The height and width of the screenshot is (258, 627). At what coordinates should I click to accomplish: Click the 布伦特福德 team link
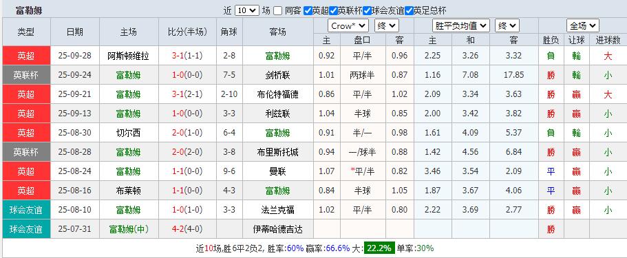pos(277,94)
